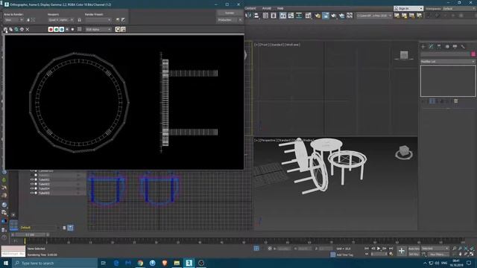This screenshot has width=477, height=268.
Task: Toggle visibility eye for Tube005
Action: coord(31,193)
